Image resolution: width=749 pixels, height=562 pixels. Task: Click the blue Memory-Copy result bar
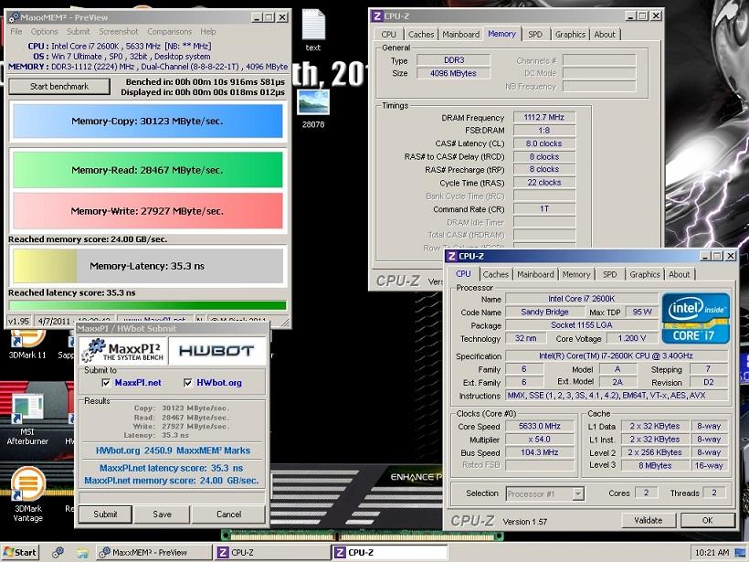[x=148, y=121]
